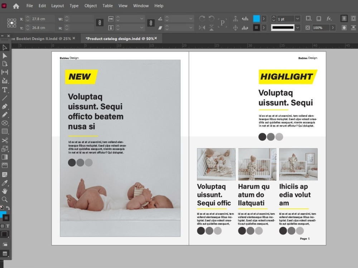Open the Help menu
Image resolution: width=358 pixels, height=268 pixels.
159,6
